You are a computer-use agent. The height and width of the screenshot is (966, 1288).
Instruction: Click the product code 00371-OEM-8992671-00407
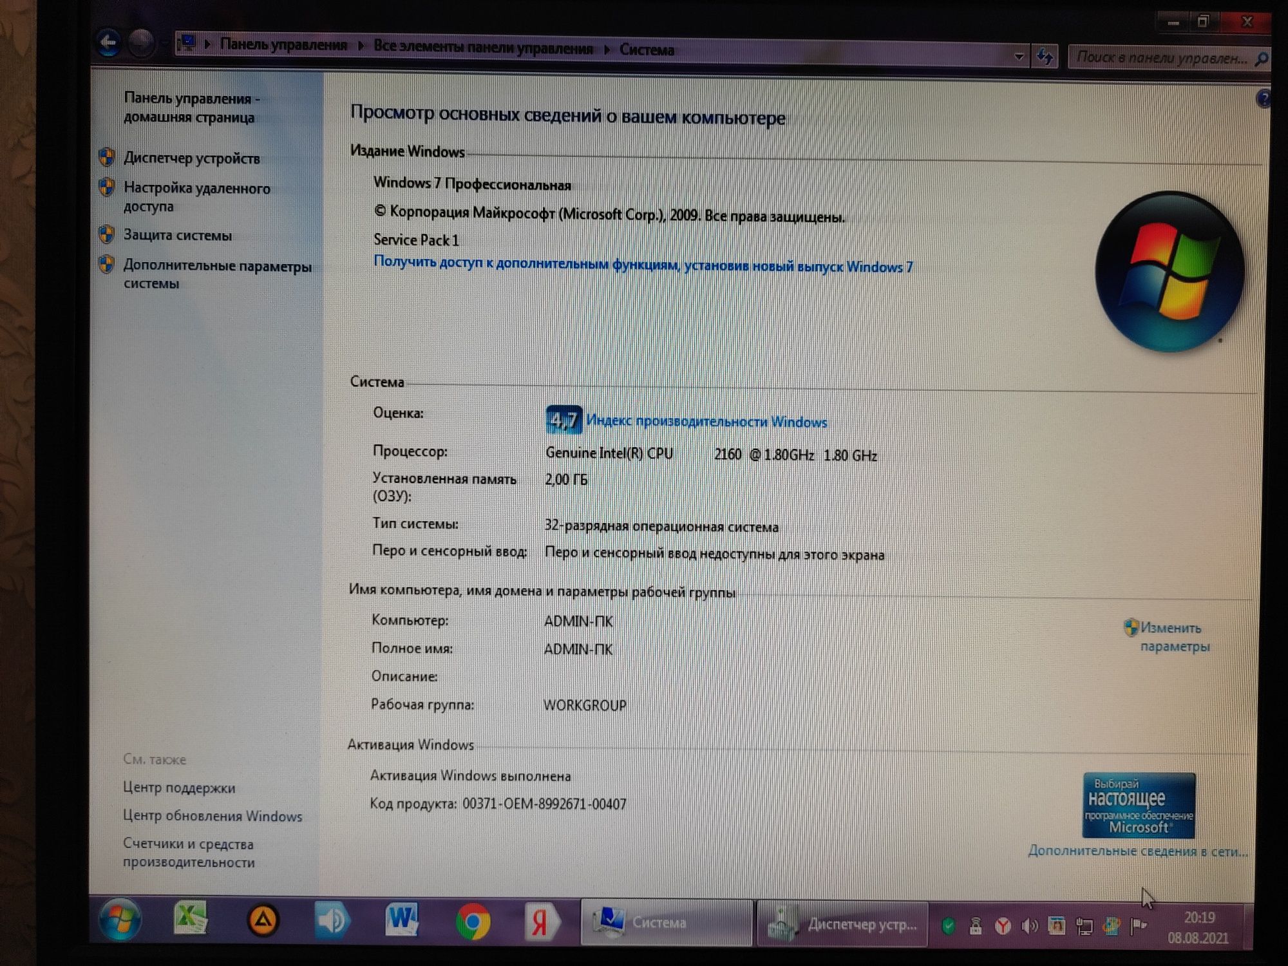[544, 804]
